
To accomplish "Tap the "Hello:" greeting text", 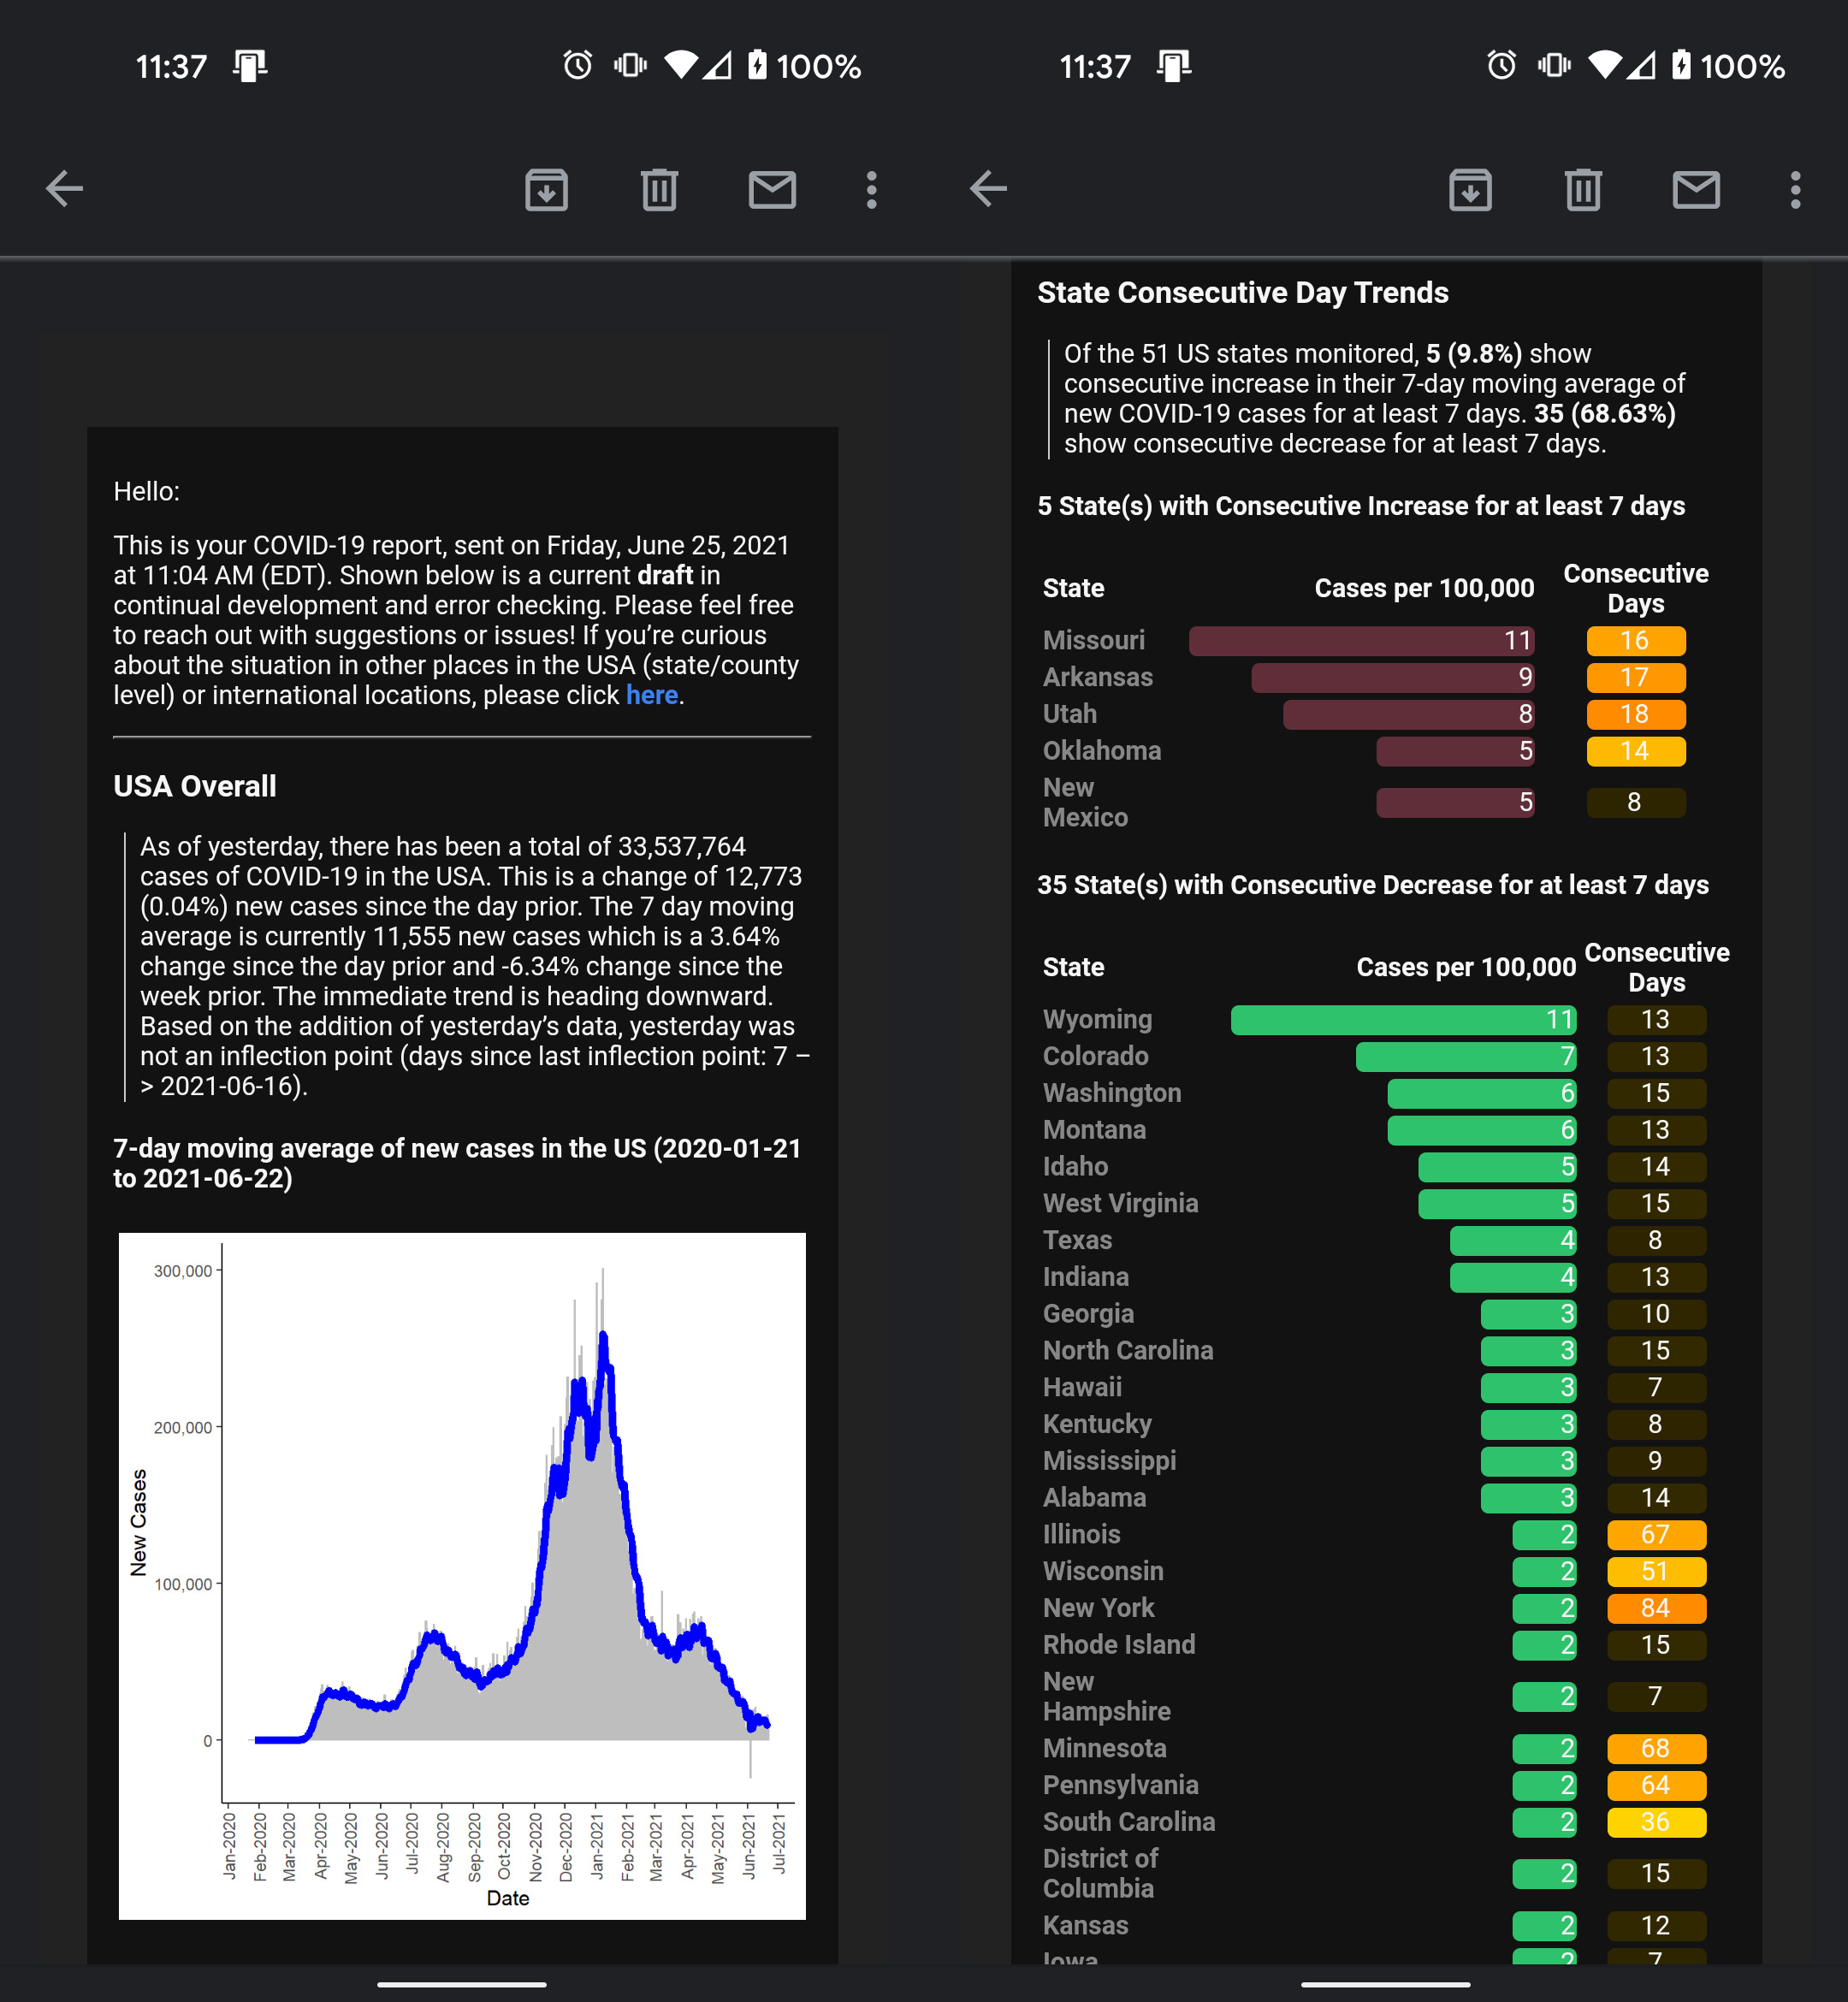I will tap(147, 491).
